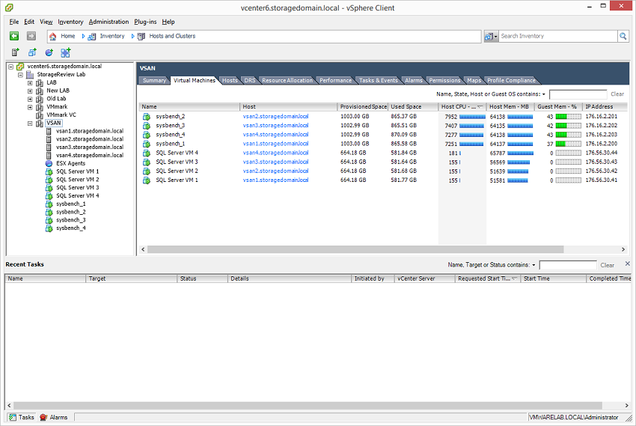The width and height of the screenshot is (636, 426).
Task: Click the Recent Tasks horizontal scrollbar
Action: 308,406
